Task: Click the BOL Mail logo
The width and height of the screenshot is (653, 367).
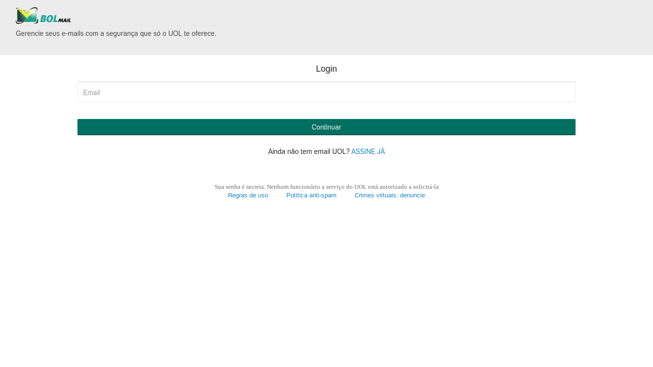Action: click(x=44, y=16)
